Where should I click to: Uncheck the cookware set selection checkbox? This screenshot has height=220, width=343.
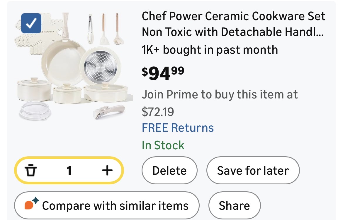coord(31,23)
